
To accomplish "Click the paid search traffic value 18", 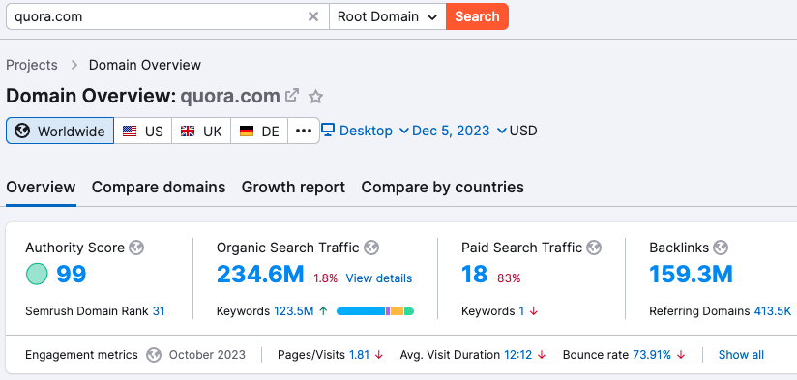I will [x=474, y=275].
